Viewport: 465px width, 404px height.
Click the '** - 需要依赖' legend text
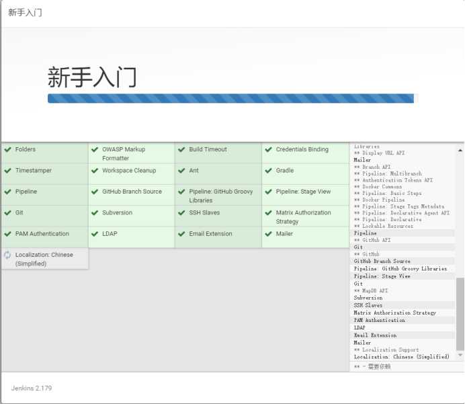click(x=372, y=366)
